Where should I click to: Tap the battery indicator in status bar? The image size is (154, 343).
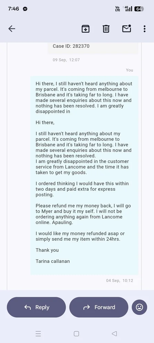point(139,9)
